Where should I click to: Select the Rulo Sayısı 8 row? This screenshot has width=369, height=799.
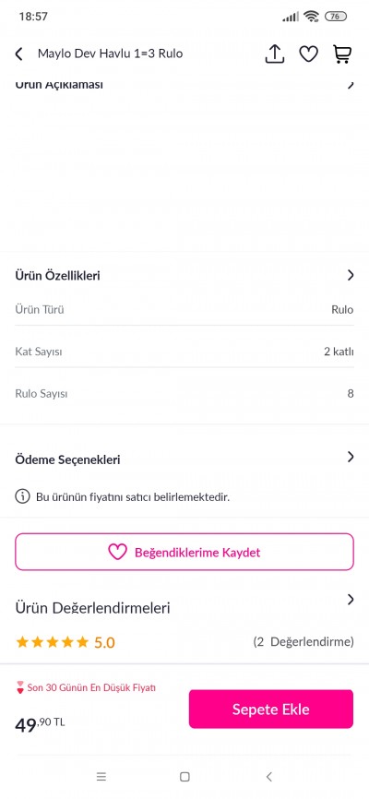(184, 393)
